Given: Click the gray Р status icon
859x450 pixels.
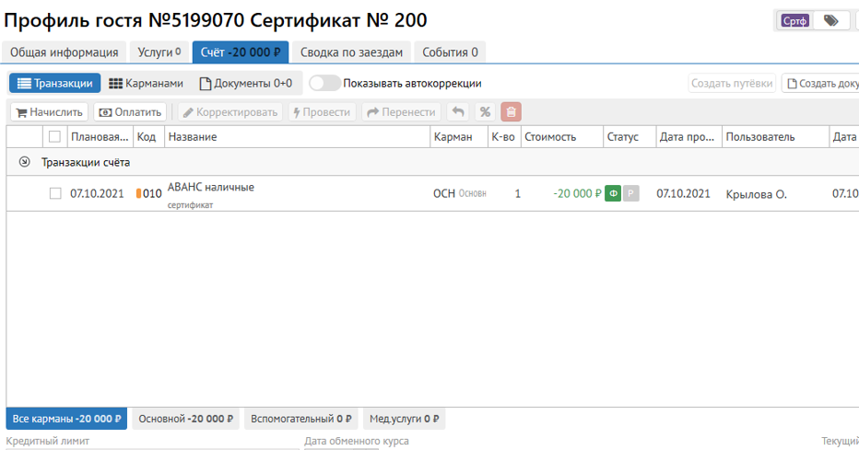Looking at the screenshot, I should click(x=630, y=193).
